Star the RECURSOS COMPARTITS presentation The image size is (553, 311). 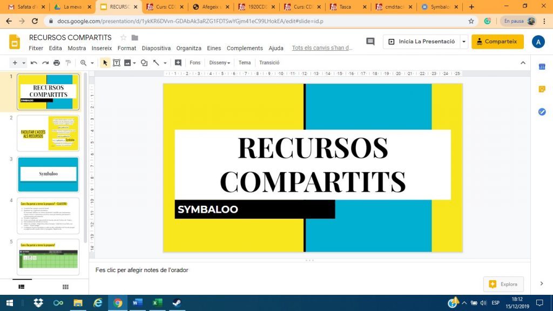[123, 37]
